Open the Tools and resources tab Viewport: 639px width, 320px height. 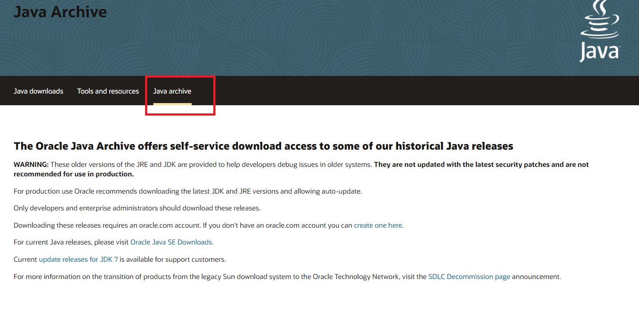pyautogui.click(x=108, y=91)
